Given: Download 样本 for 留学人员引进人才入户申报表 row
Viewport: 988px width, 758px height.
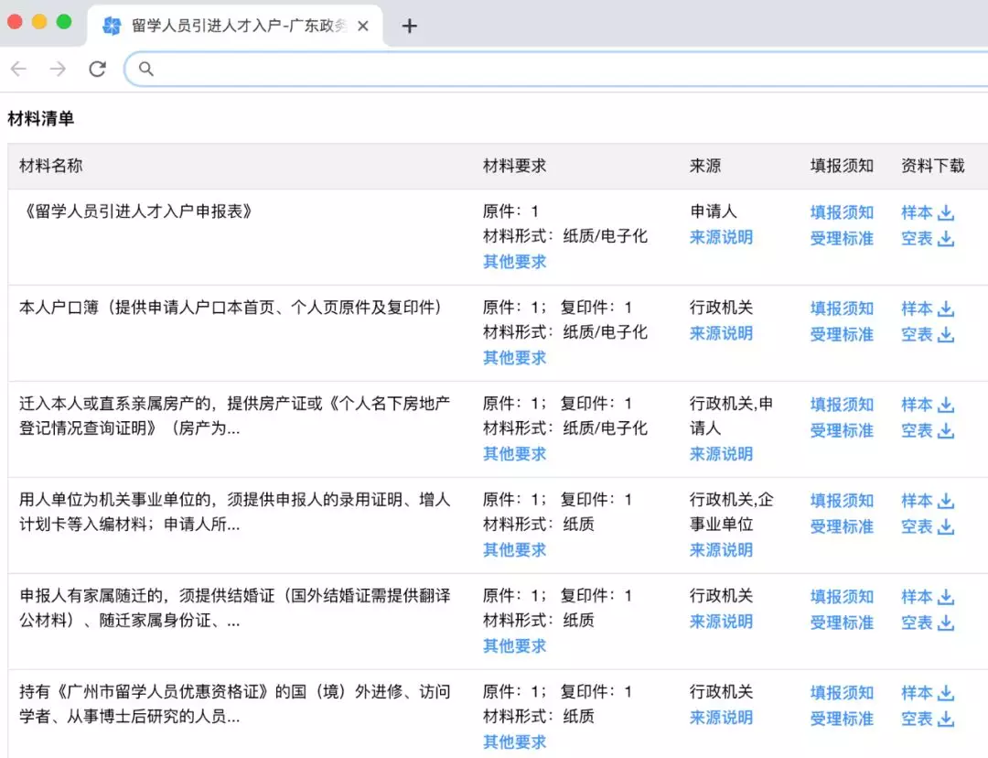Looking at the screenshot, I should pos(928,212).
